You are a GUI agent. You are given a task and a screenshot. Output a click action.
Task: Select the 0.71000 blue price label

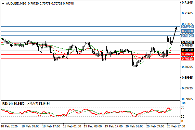click(x=187, y=31)
